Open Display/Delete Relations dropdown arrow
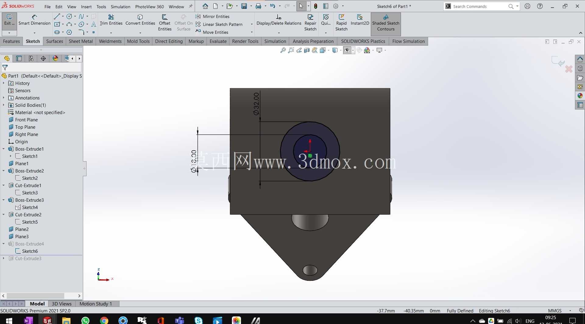 point(279,33)
